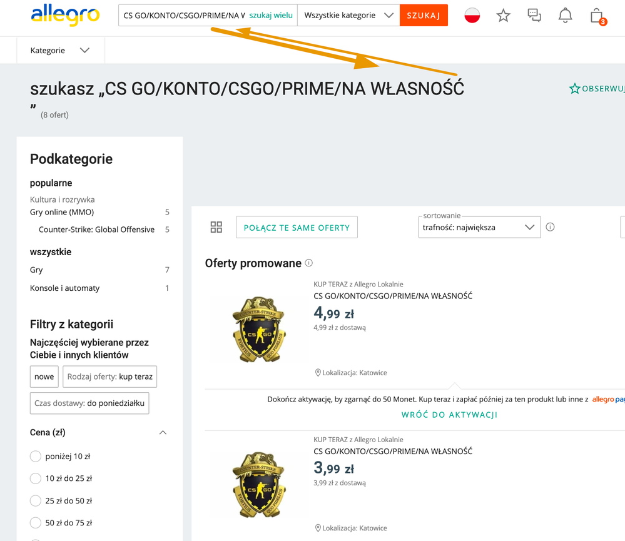Open the Wszystkie kategorie dropdown
This screenshot has height=541, width=625.
(348, 16)
